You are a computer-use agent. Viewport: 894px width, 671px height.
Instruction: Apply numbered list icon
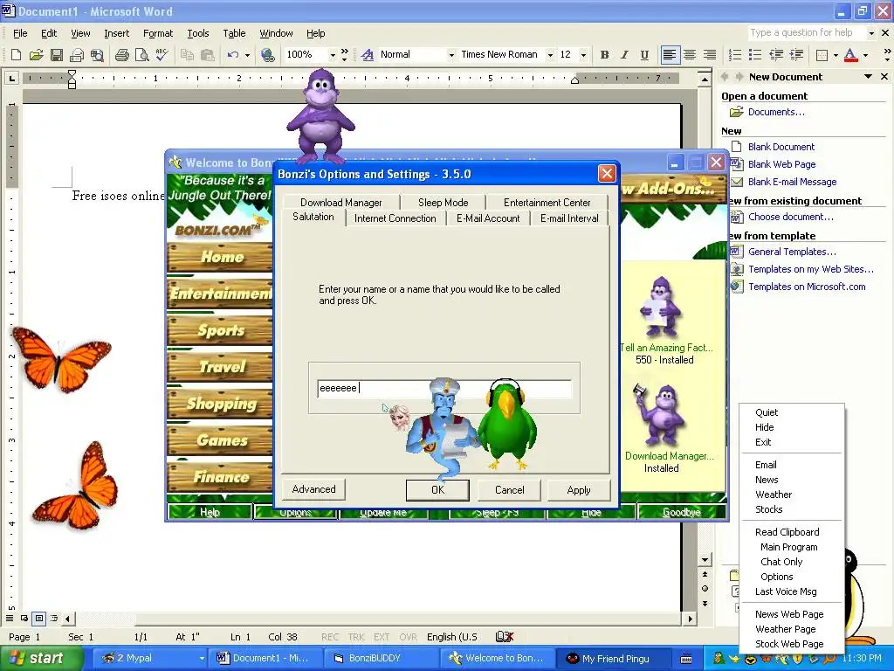click(x=735, y=55)
